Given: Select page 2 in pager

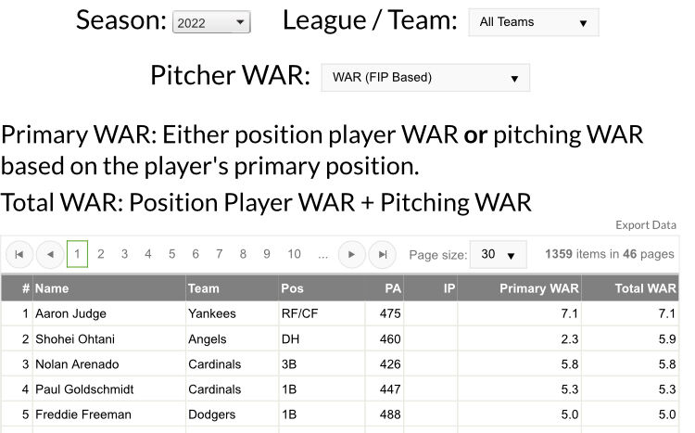Looking at the screenshot, I should (101, 254).
